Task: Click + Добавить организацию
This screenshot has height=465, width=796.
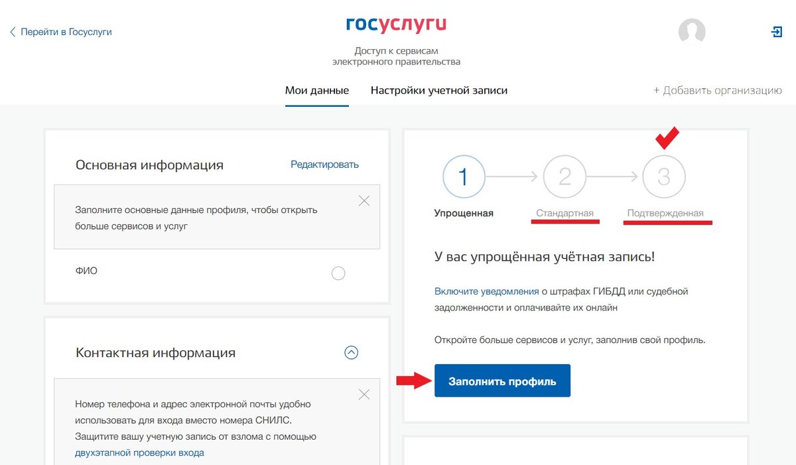Action: tap(718, 91)
